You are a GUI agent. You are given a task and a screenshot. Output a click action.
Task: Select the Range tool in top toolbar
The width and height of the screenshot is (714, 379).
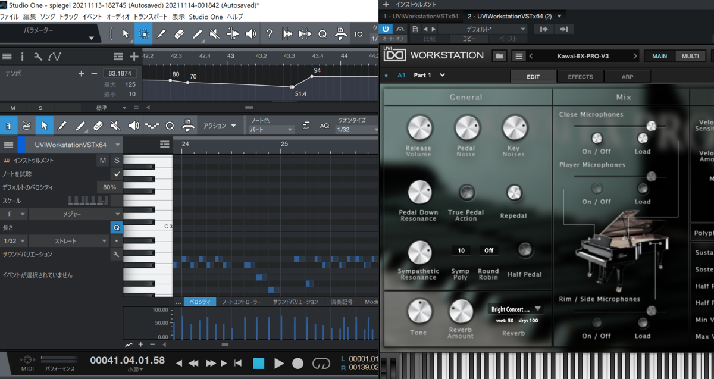pyautogui.click(x=143, y=34)
